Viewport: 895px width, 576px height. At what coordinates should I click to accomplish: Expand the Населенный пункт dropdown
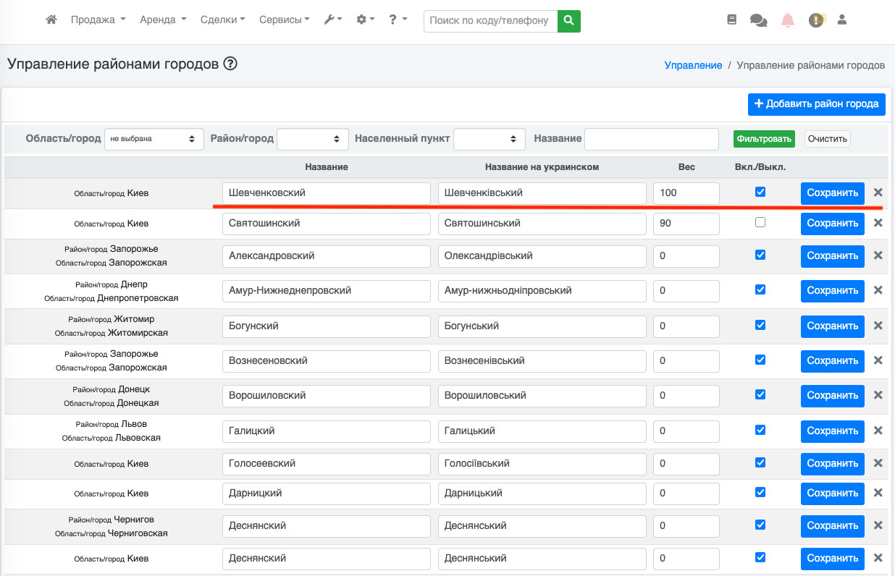[x=489, y=139]
